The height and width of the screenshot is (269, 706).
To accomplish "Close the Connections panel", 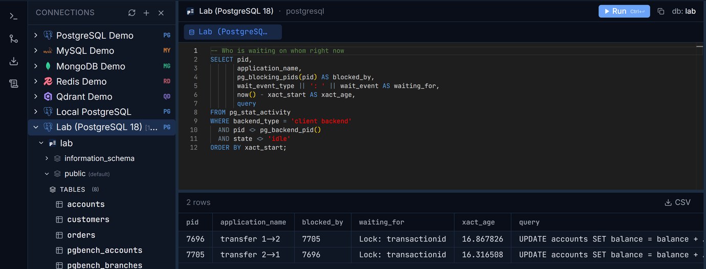I will [161, 13].
